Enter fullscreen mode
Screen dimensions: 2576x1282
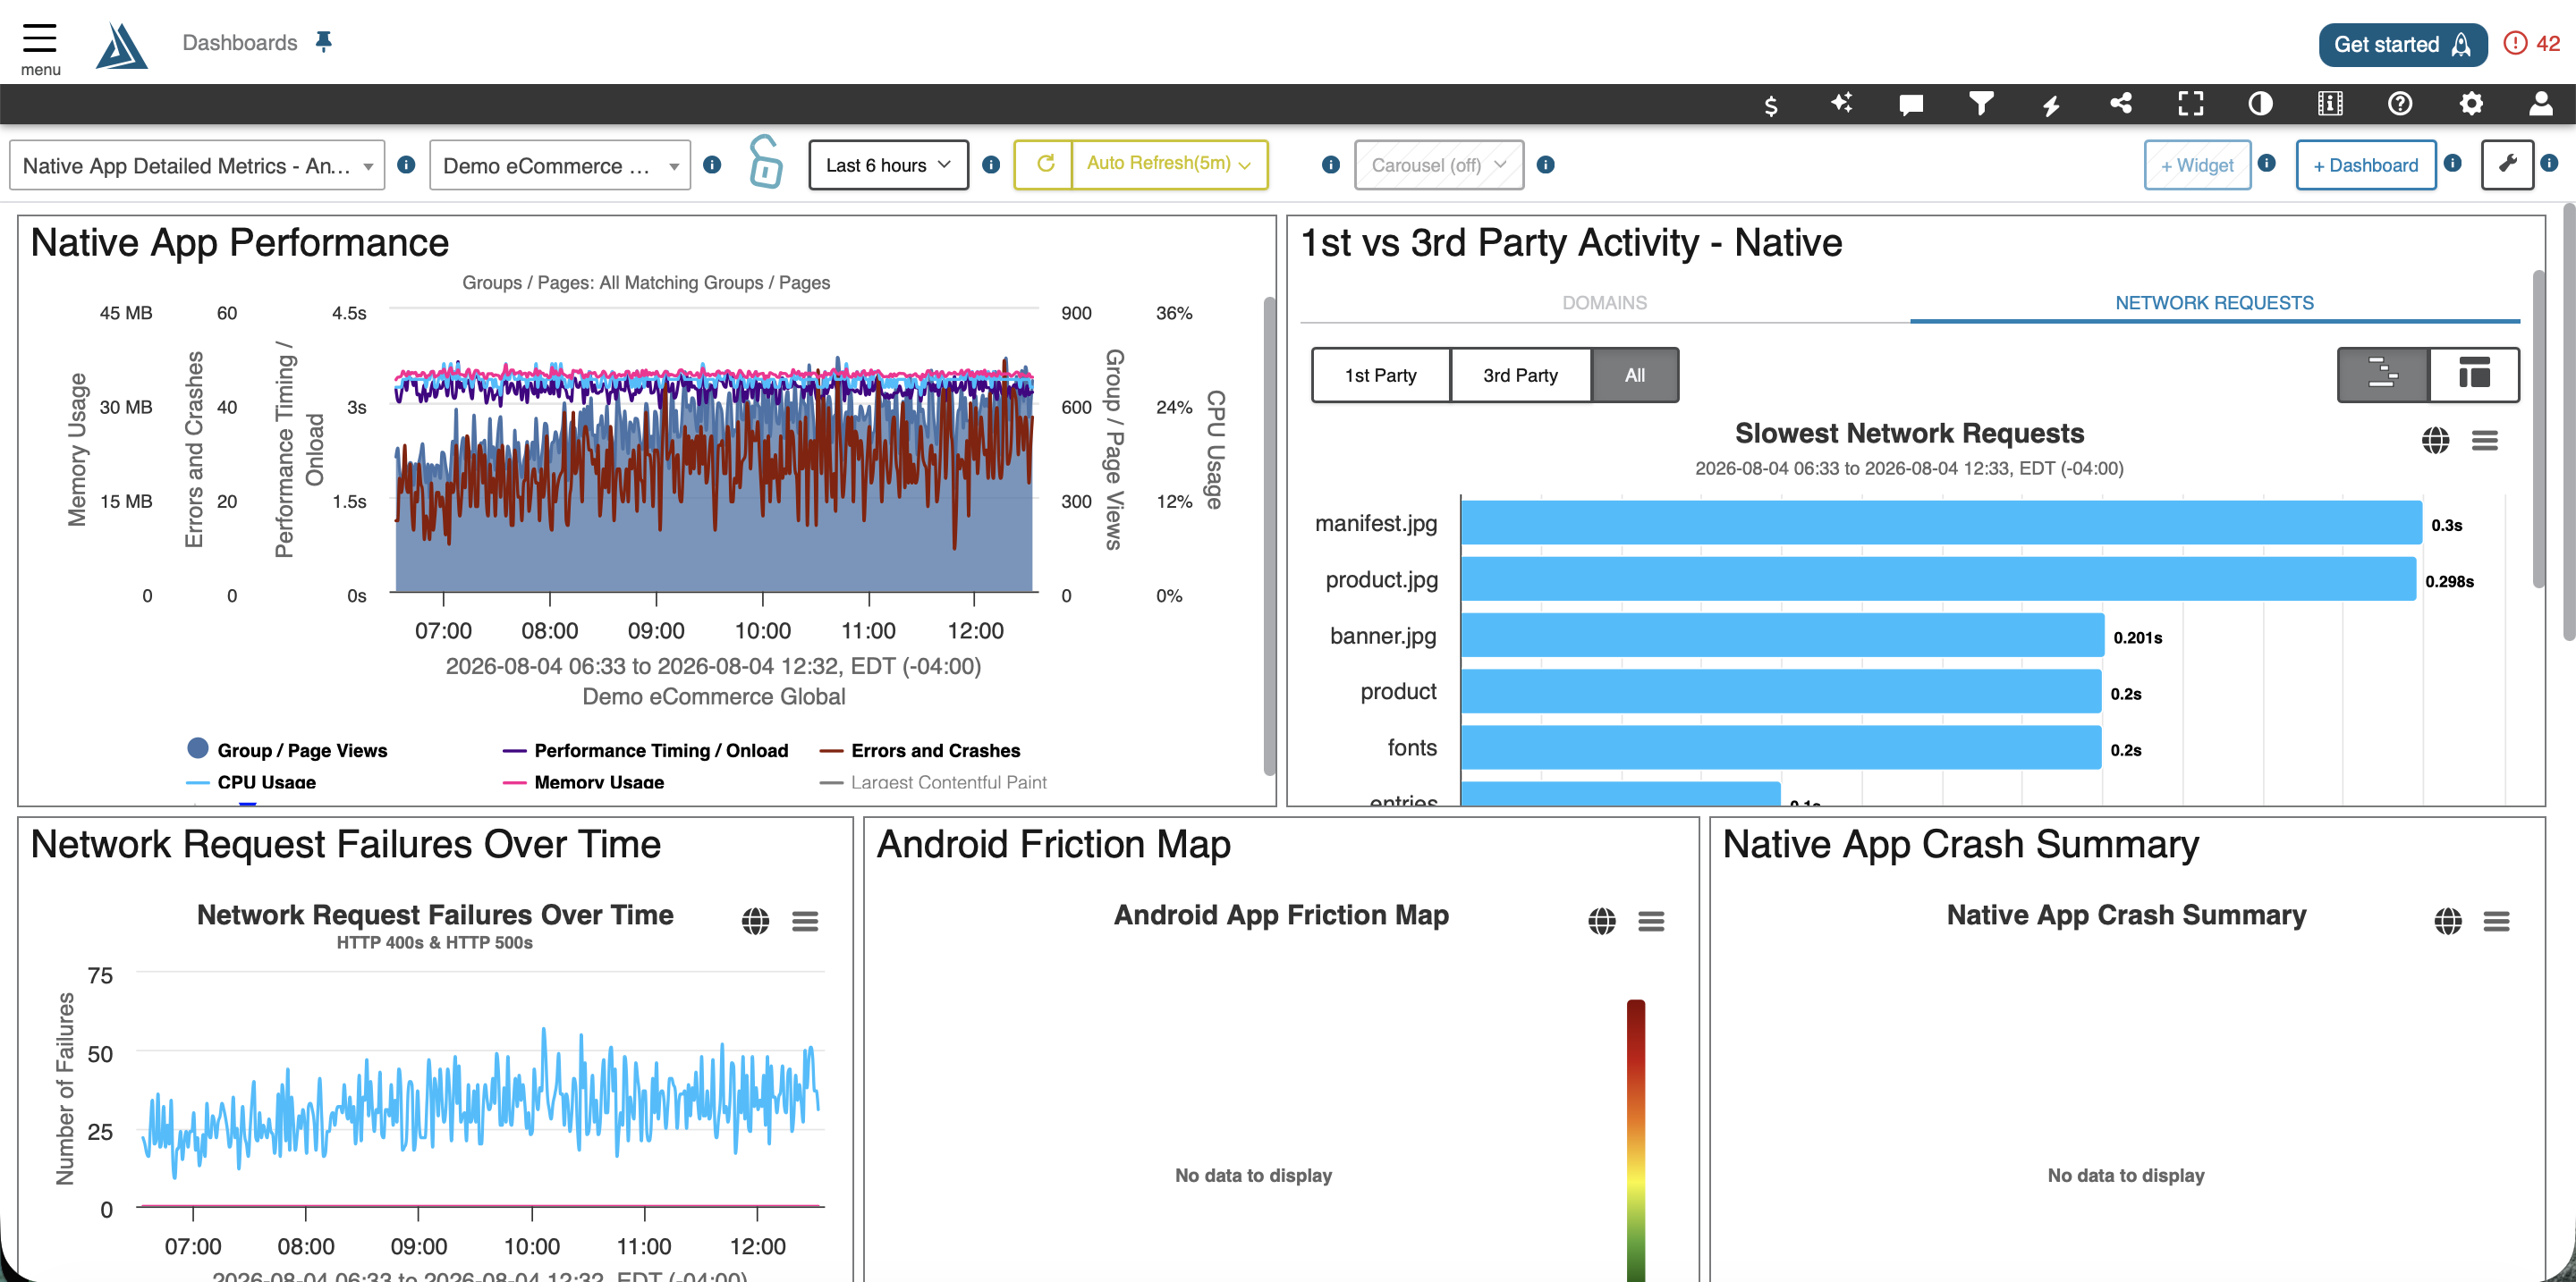tap(2191, 103)
